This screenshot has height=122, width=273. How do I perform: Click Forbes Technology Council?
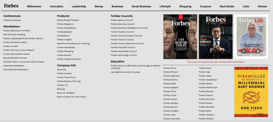pyautogui.click(x=124, y=55)
